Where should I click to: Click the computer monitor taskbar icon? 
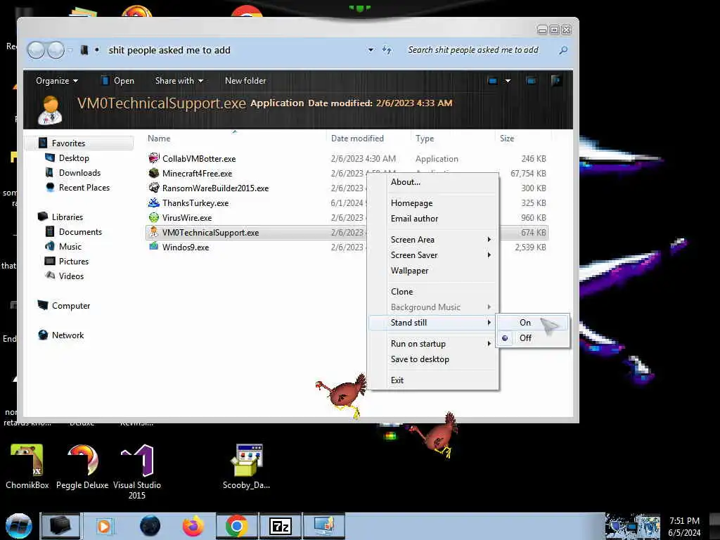[323, 526]
